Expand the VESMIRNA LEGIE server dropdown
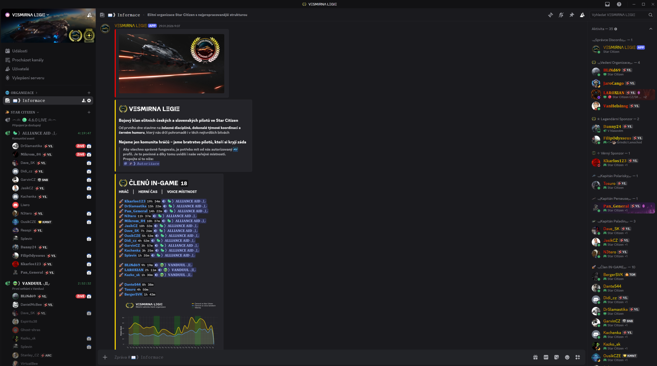 pos(48,15)
